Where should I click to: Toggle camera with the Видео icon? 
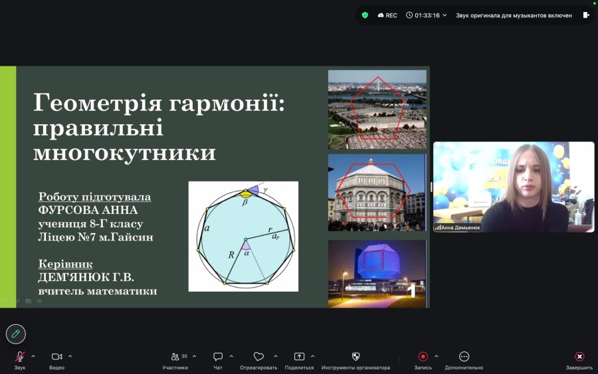56,357
